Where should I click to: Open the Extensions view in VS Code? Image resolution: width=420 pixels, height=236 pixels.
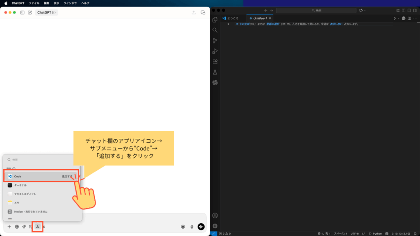215,62
